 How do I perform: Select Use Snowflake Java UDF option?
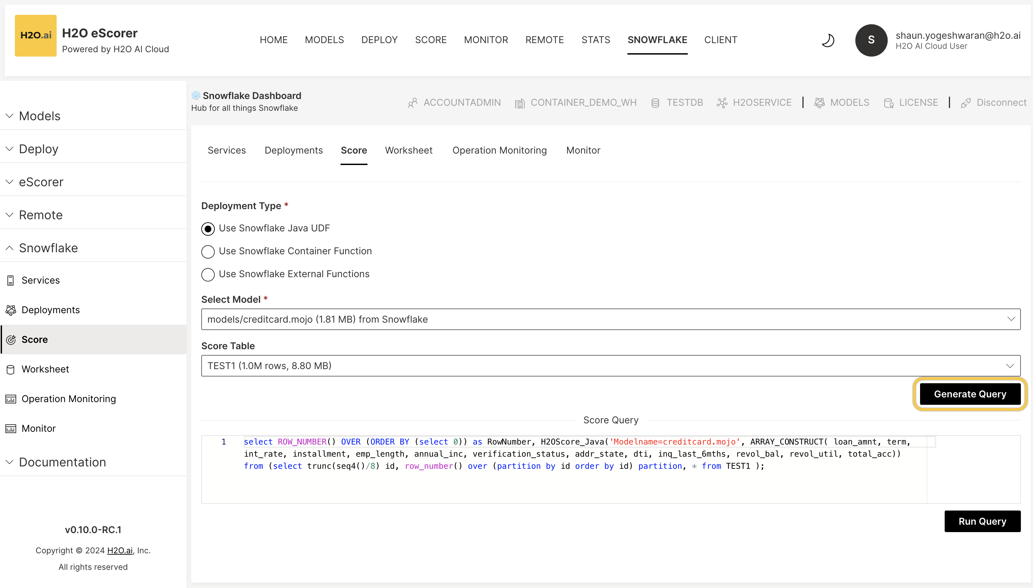coord(208,229)
